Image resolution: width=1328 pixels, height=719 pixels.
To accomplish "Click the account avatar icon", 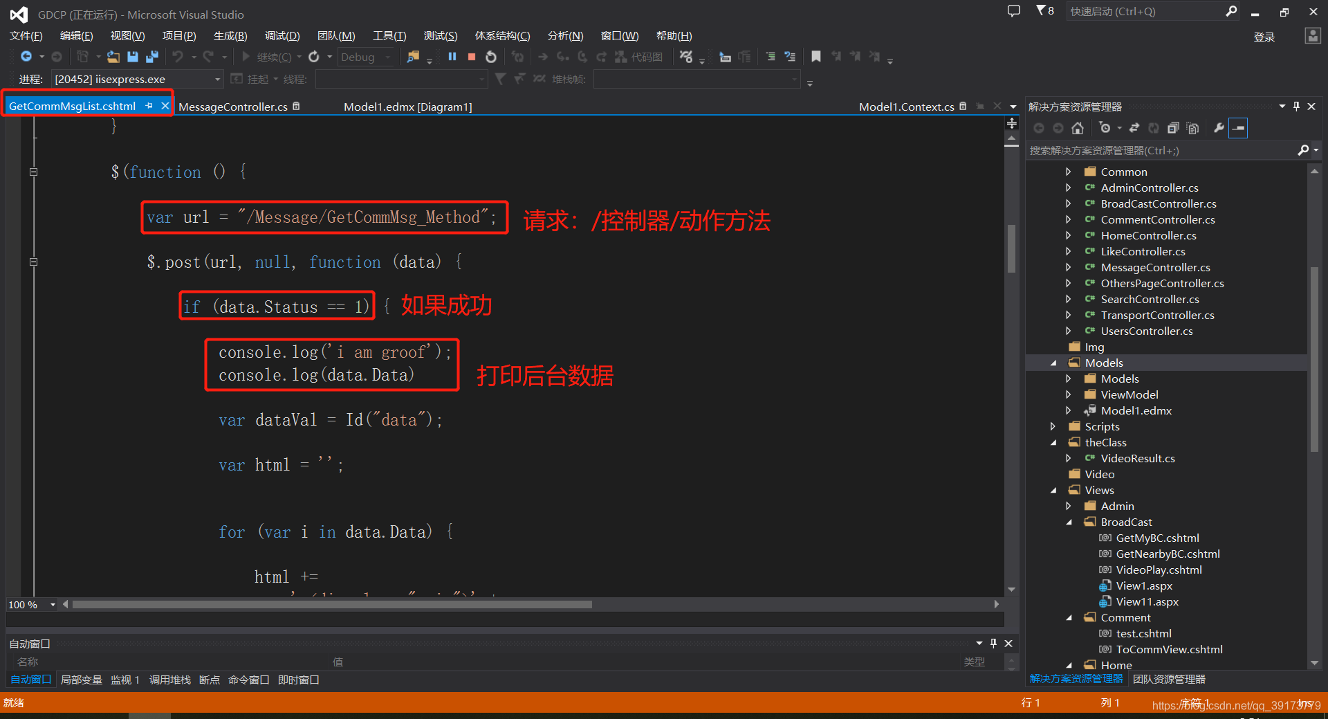I will coord(1313,36).
